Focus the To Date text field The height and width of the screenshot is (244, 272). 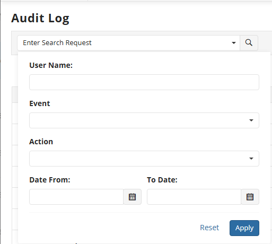(x=194, y=197)
